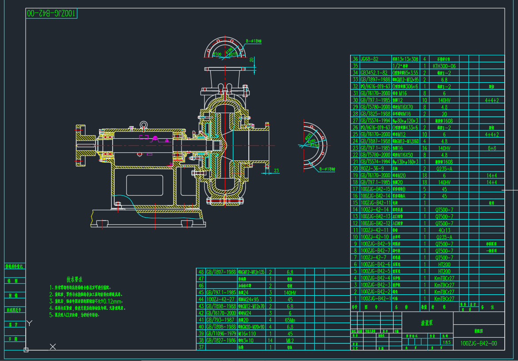Select 100ZJG-B42-00 in the title block
Screen dimensions: 518x361
click(x=479, y=343)
